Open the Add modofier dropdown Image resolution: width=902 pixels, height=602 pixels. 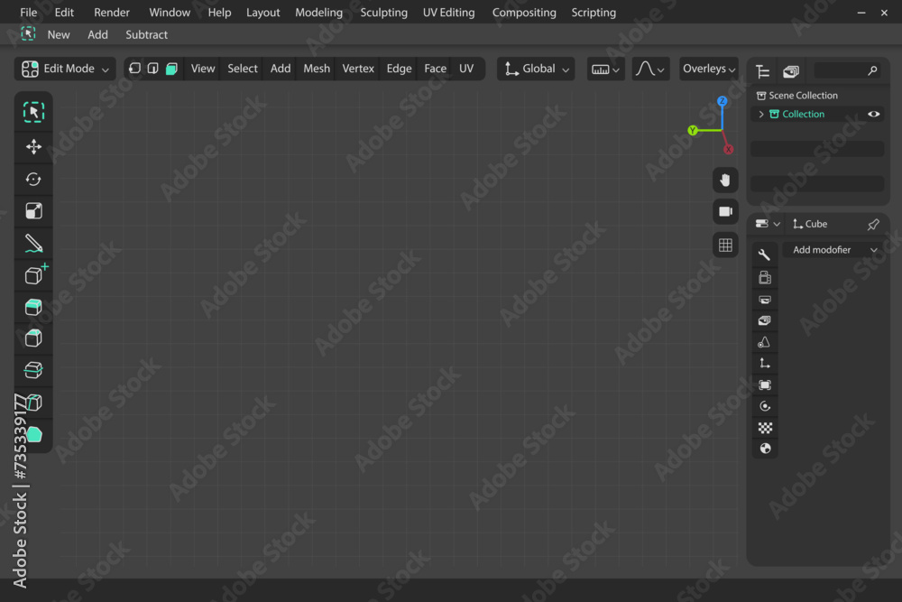pyautogui.click(x=834, y=250)
